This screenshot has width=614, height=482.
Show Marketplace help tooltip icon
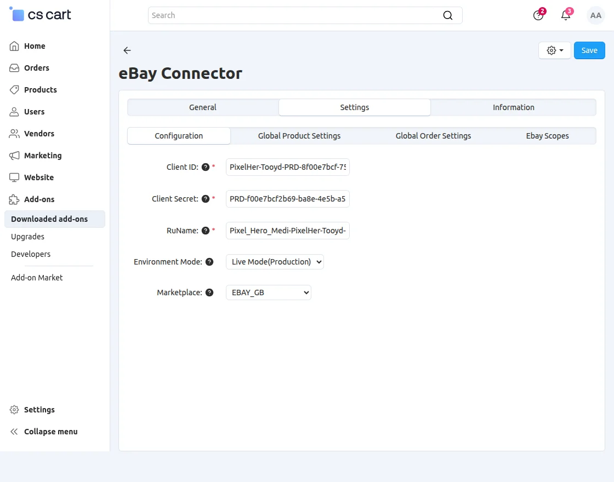point(209,292)
